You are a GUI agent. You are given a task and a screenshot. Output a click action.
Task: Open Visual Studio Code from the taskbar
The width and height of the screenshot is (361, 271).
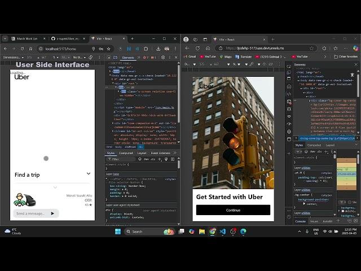tap(222, 231)
